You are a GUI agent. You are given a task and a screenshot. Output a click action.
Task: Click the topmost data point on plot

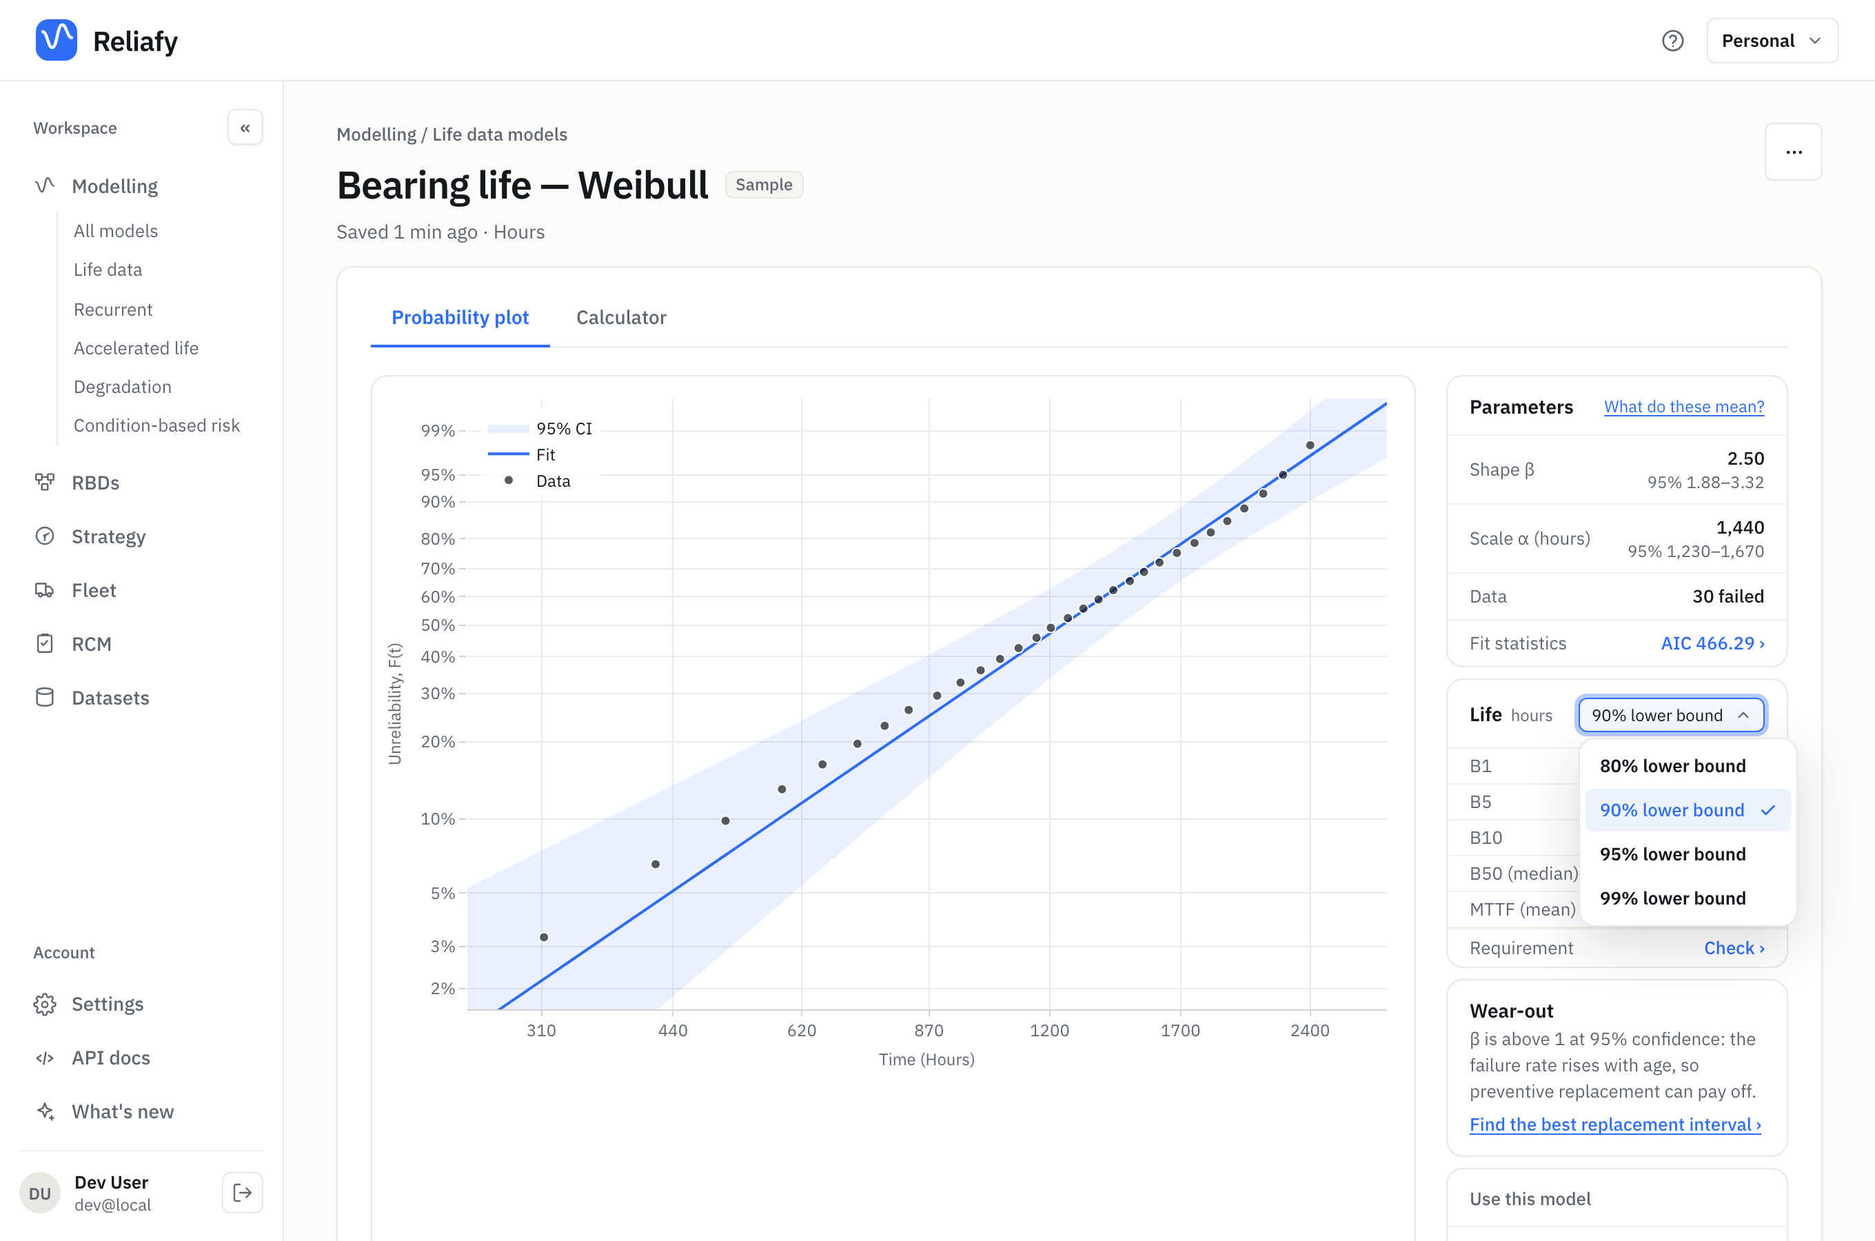coord(1310,445)
